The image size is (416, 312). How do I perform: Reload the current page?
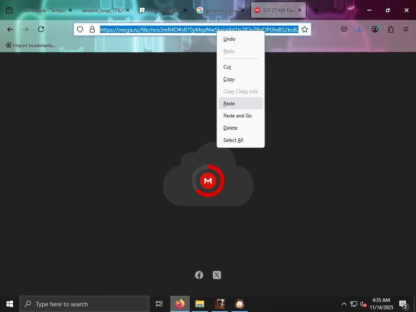tap(41, 29)
